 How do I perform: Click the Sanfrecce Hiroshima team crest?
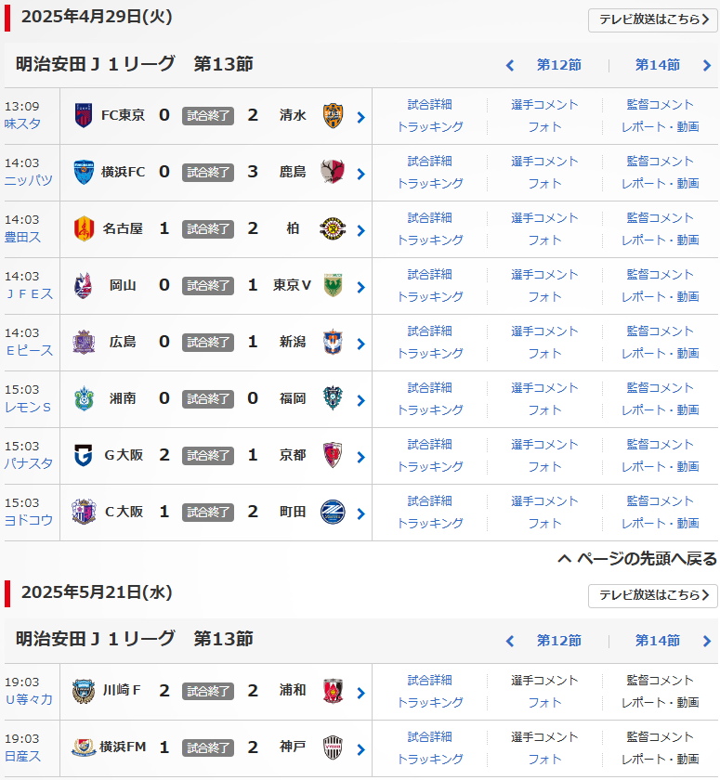click(x=83, y=343)
